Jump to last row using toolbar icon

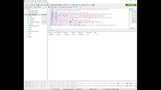[x=56, y=5]
